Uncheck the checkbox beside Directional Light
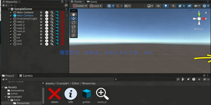Viewport: 211px width, 105px height. (11, 19)
